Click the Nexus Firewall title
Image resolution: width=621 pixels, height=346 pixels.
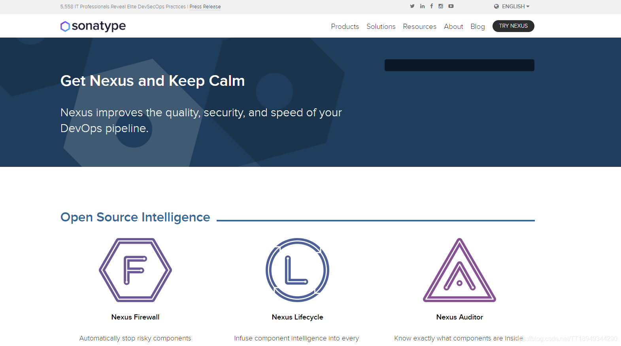click(135, 317)
